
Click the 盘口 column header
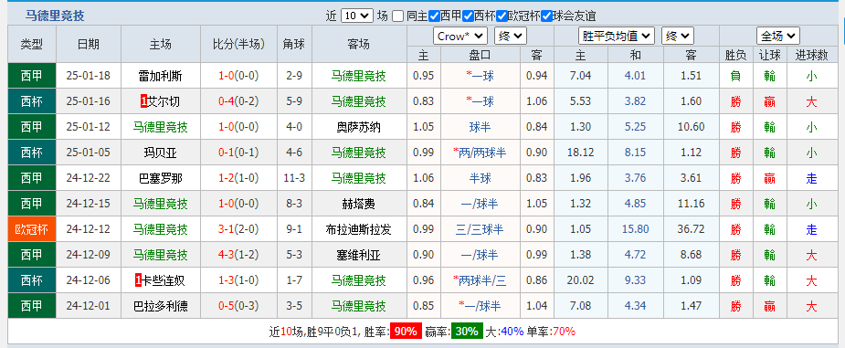(x=480, y=55)
